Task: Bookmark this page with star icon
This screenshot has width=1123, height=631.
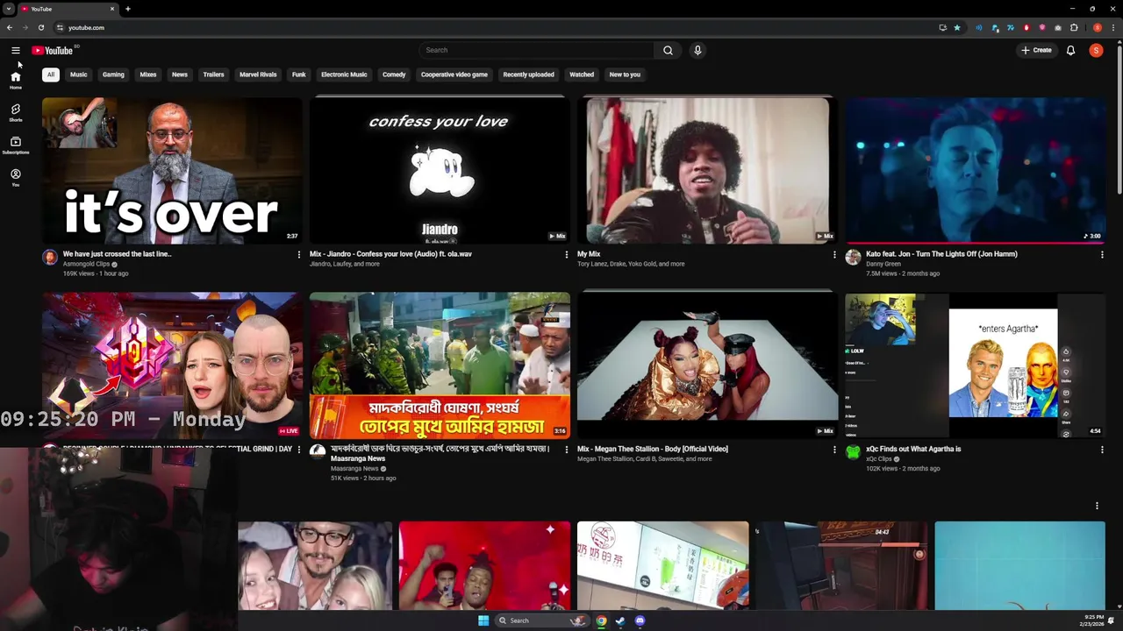Action: tap(957, 27)
